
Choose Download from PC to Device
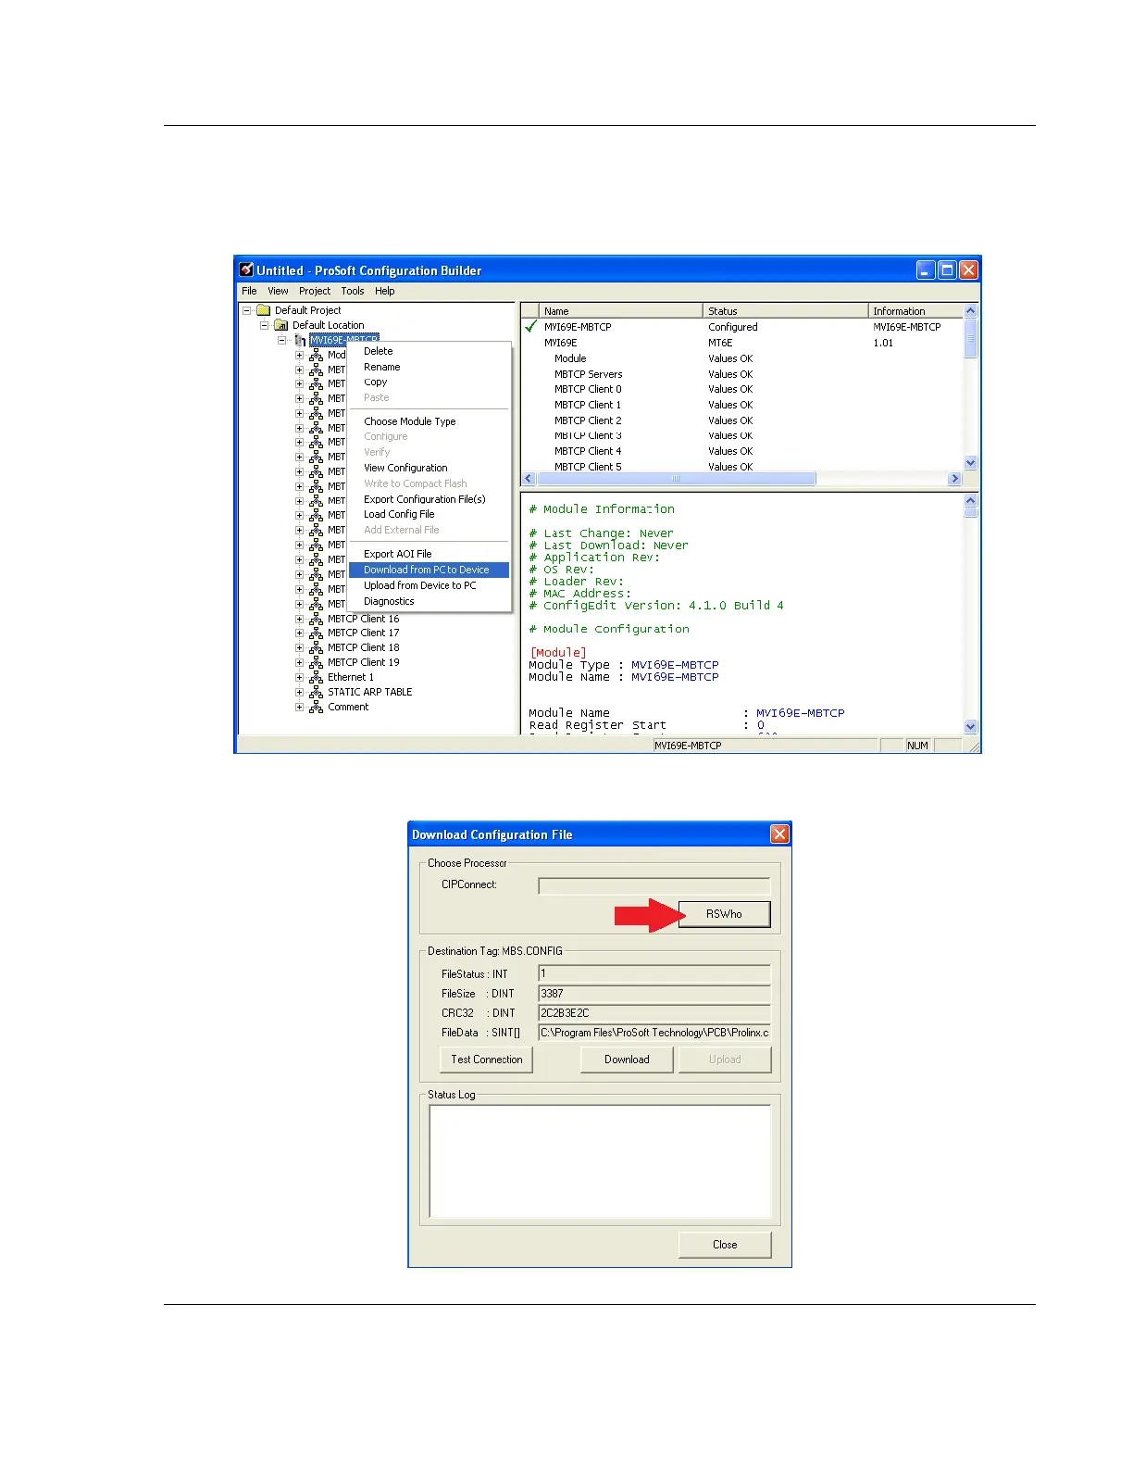point(429,570)
